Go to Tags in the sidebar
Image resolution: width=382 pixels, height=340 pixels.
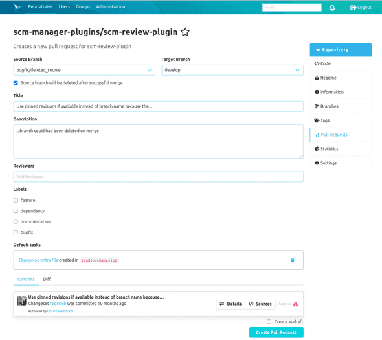(x=341, y=120)
